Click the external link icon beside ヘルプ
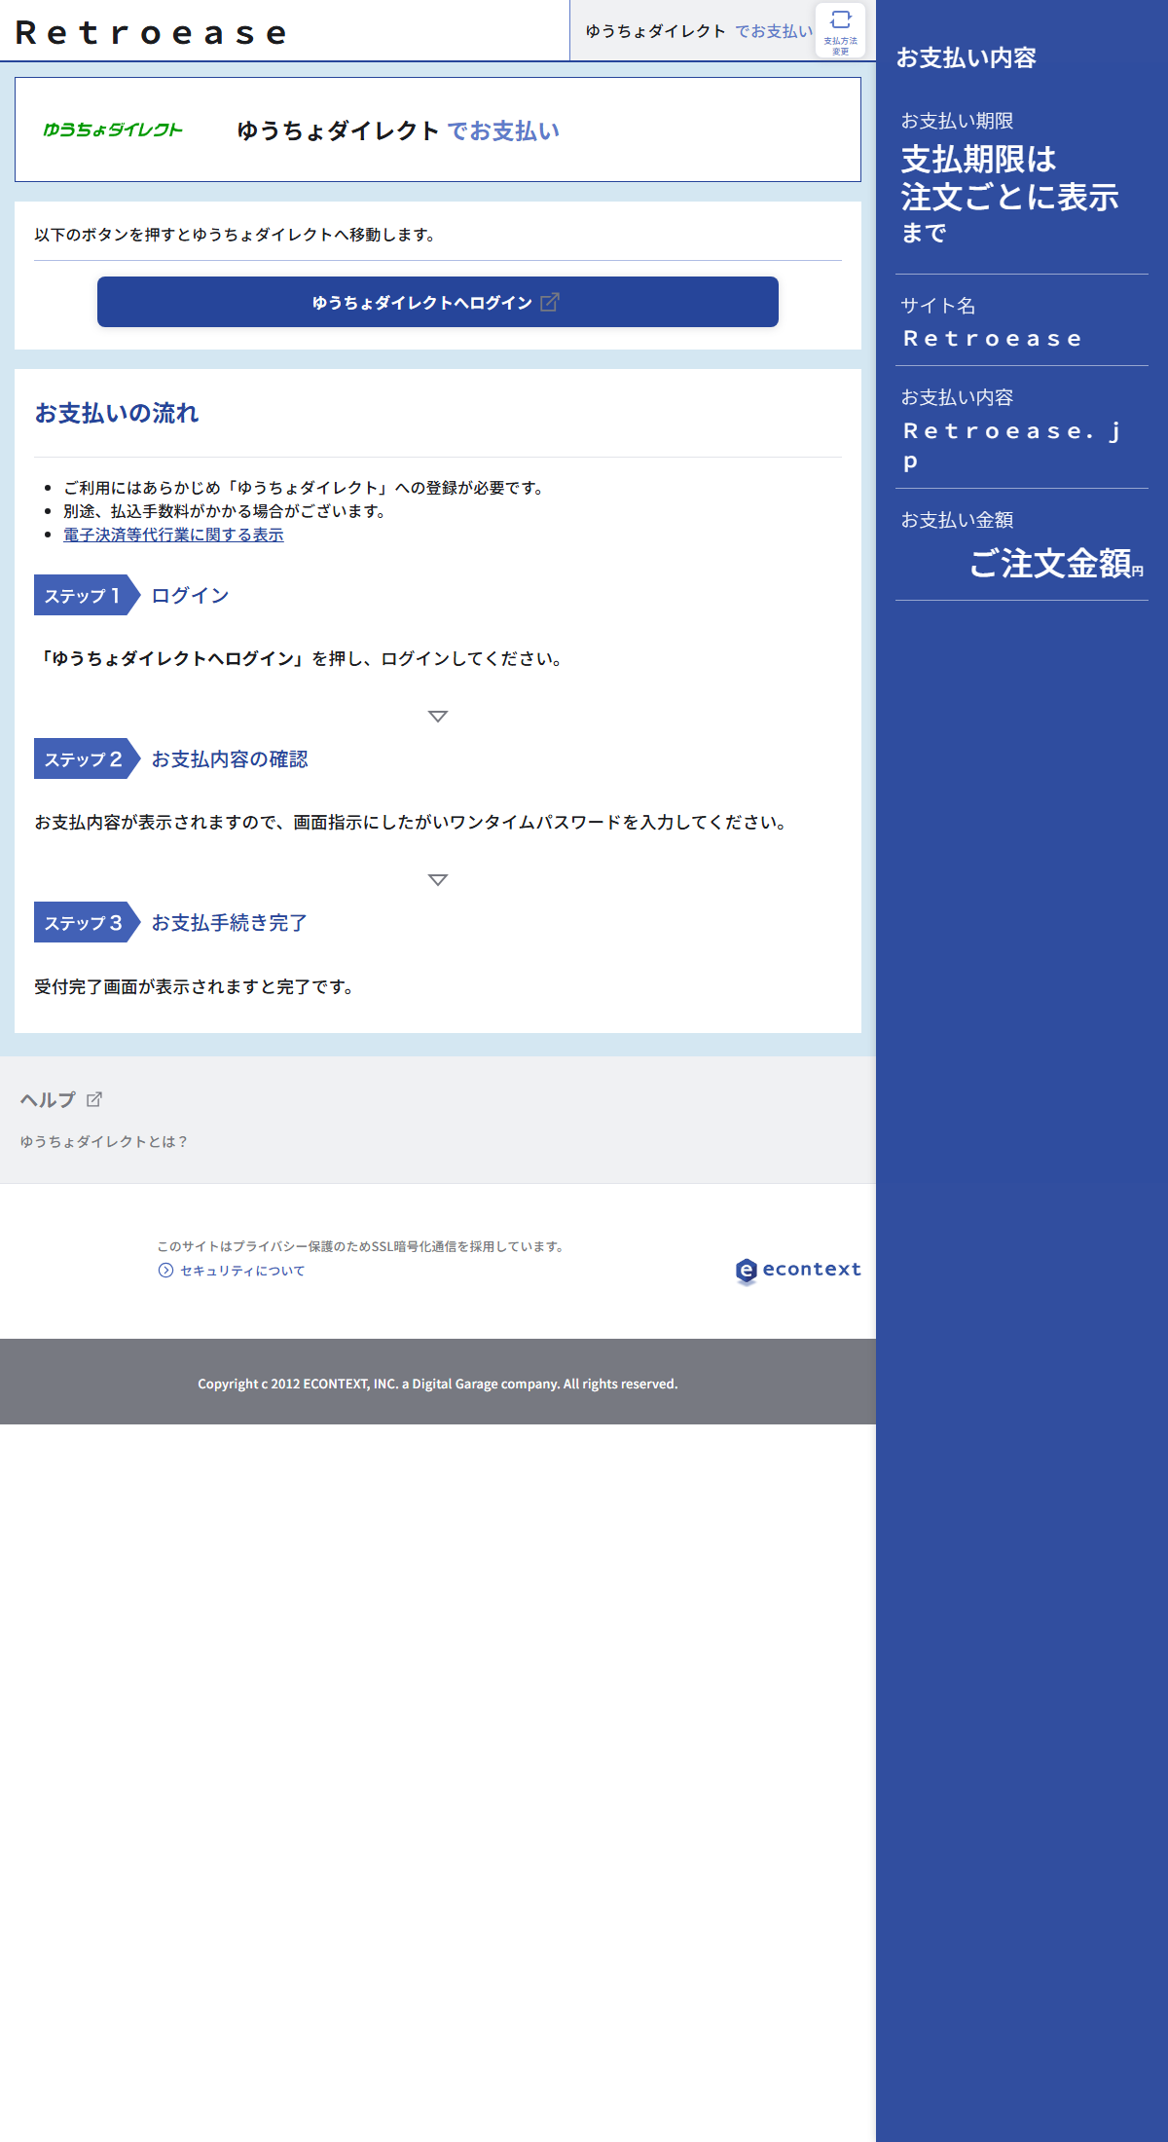This screenshot has height=2142, width=1168. coord(94,1099)
